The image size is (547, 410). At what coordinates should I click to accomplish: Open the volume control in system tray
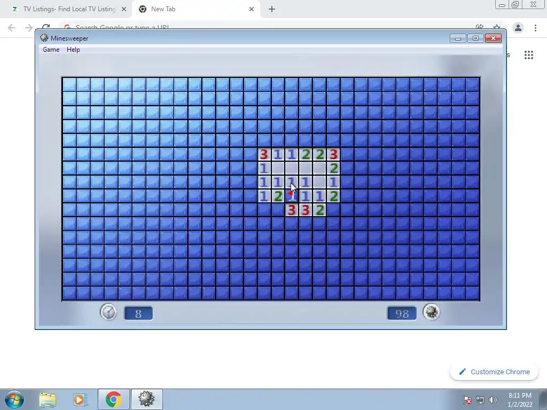[x=493, y=400]
